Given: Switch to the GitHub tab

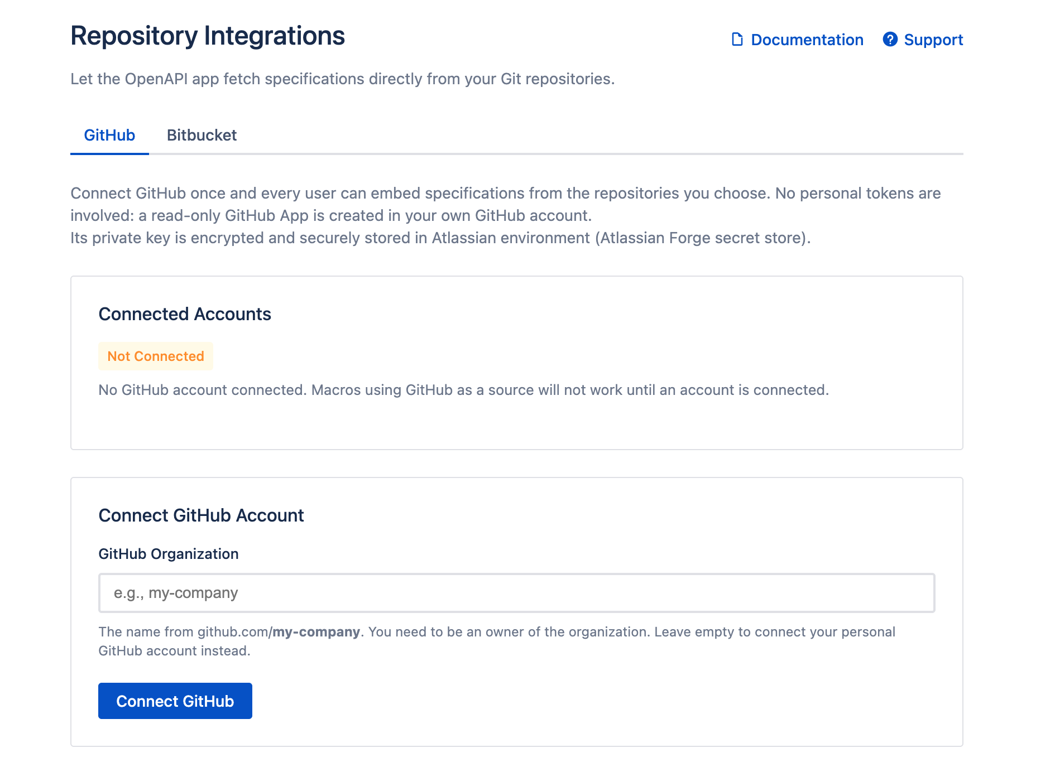Looking at the screenshot, I should click(x=109, y=135).
